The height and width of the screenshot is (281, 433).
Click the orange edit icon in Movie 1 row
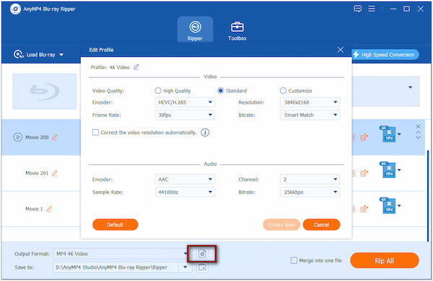364,209
